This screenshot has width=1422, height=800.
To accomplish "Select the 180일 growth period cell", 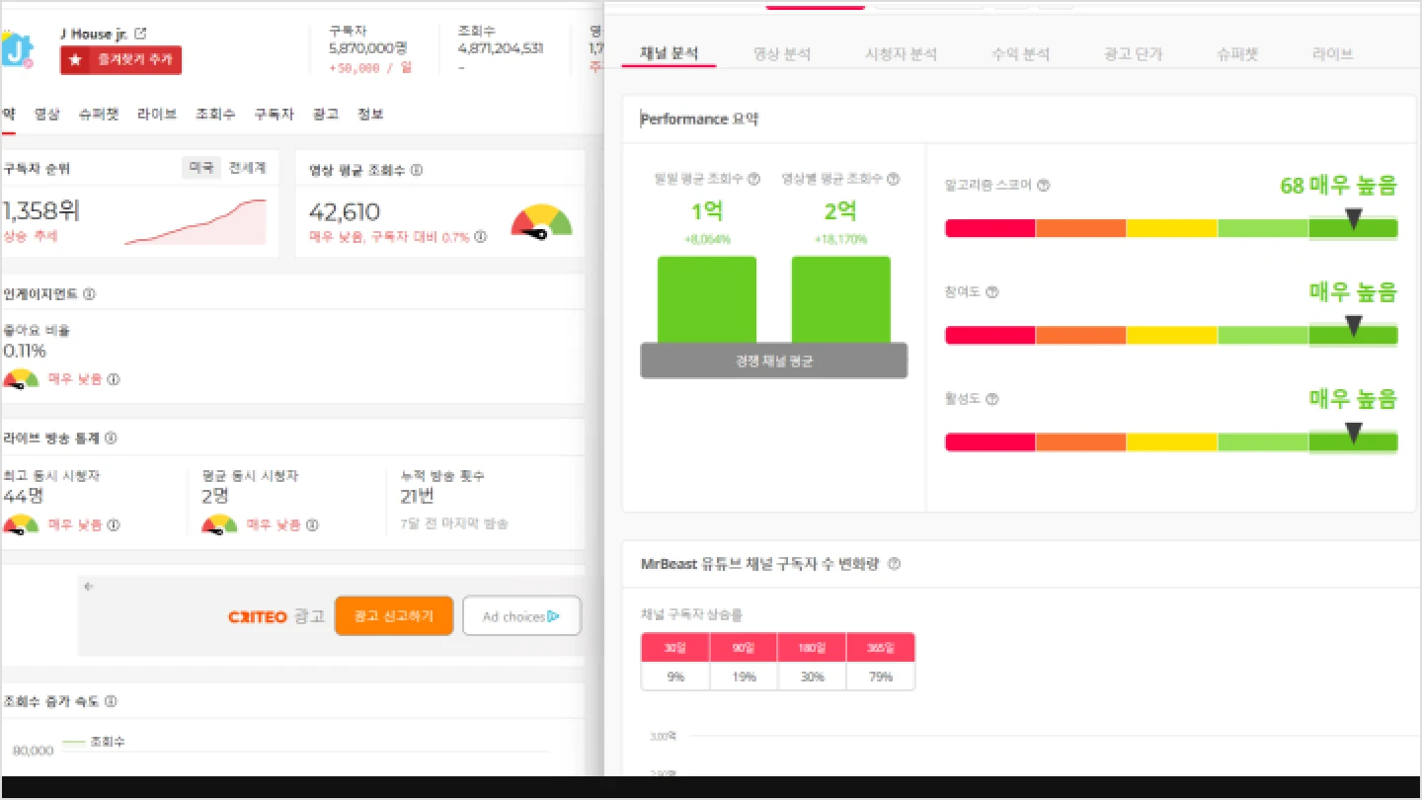I will [812, 647].
